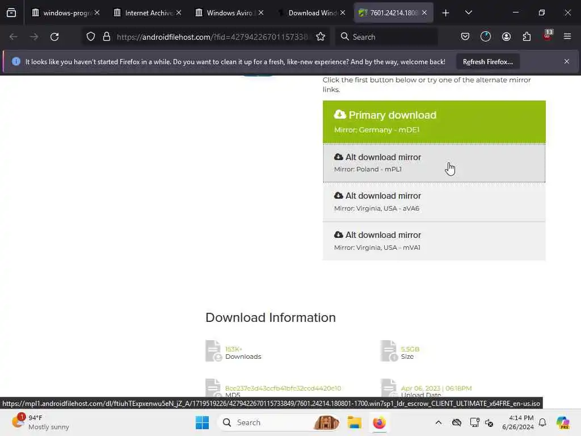Click the circular clock toolbar extension icon
The image size is (581, 436).
pos(486,37)
